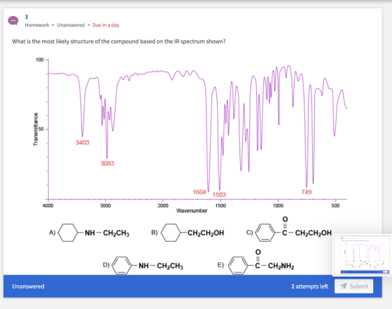Click the 1604 peak label
392x309 pixels.
click(x=199, y=192)
